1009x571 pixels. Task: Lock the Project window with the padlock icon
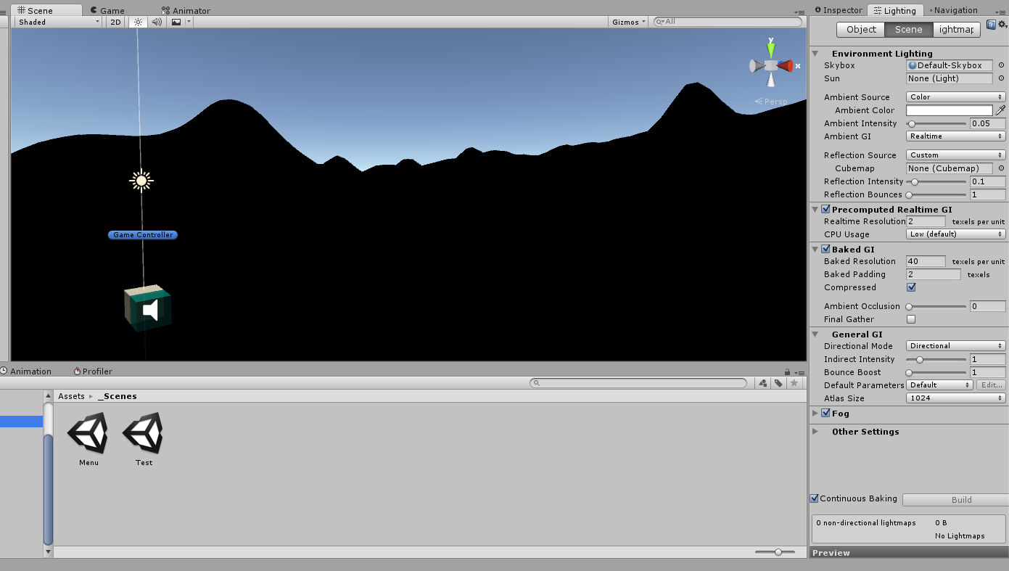point(786,371)
